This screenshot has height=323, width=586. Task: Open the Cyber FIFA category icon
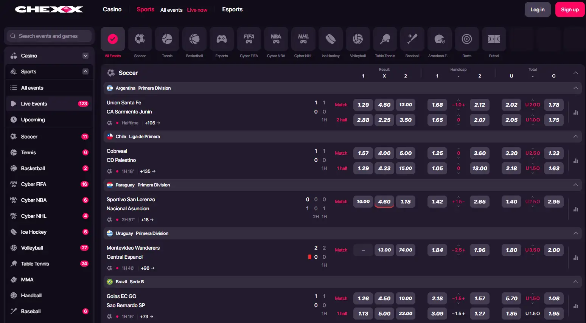point(249,39)
